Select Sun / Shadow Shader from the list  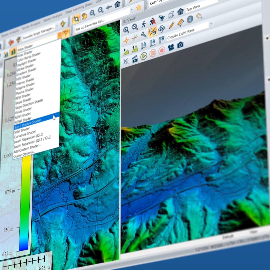37,121
